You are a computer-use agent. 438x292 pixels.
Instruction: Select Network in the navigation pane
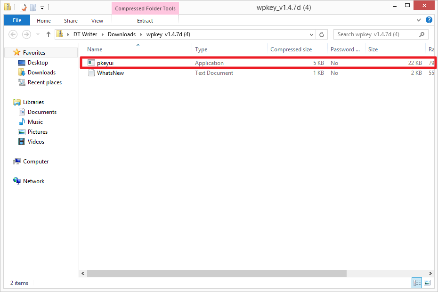coord(34,181)
